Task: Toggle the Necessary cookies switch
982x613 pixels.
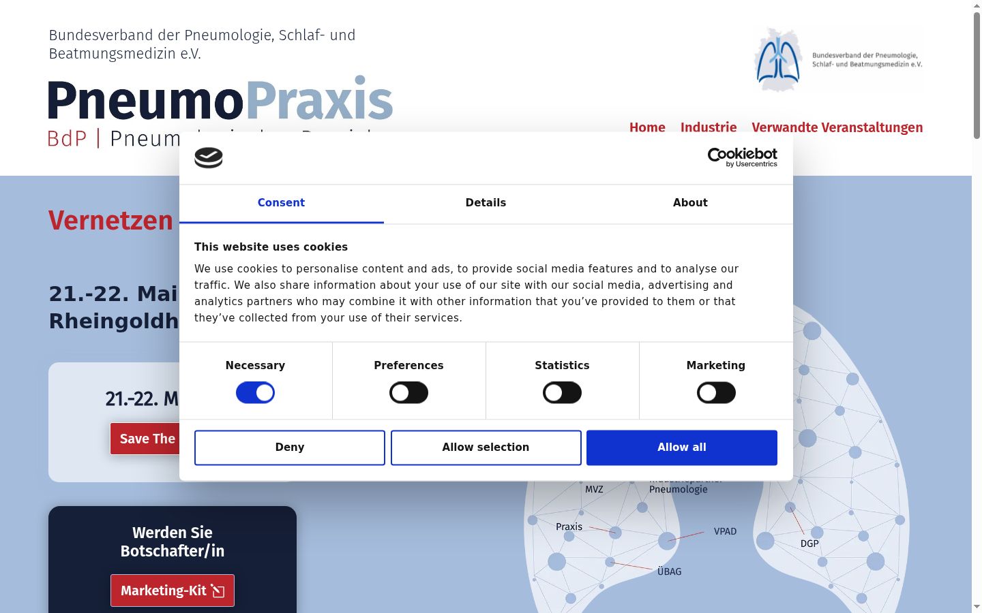Action: tap(255, 393)
